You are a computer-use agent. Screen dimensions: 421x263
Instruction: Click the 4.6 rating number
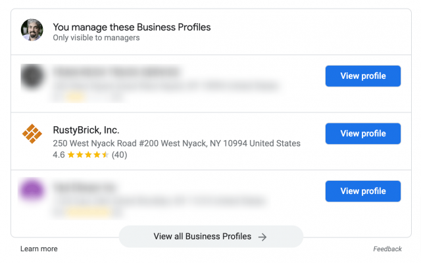(x=59, y=155)
